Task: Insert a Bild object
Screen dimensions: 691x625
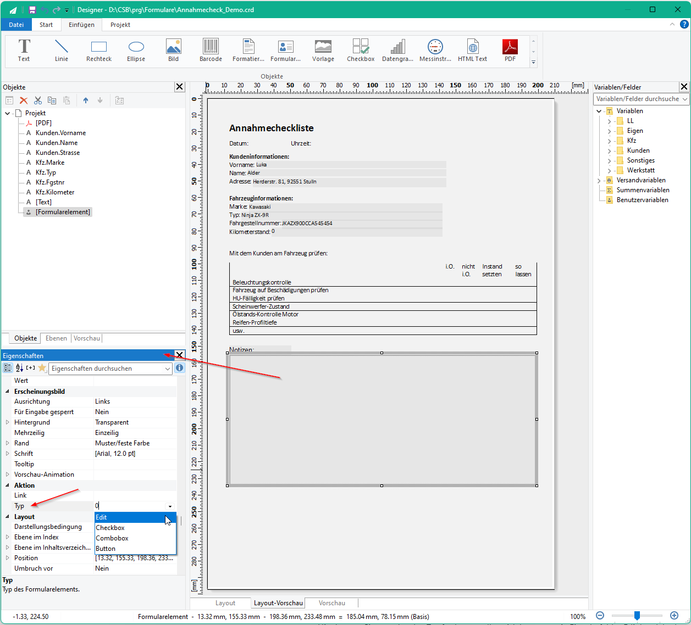Action: pos(174,51)
